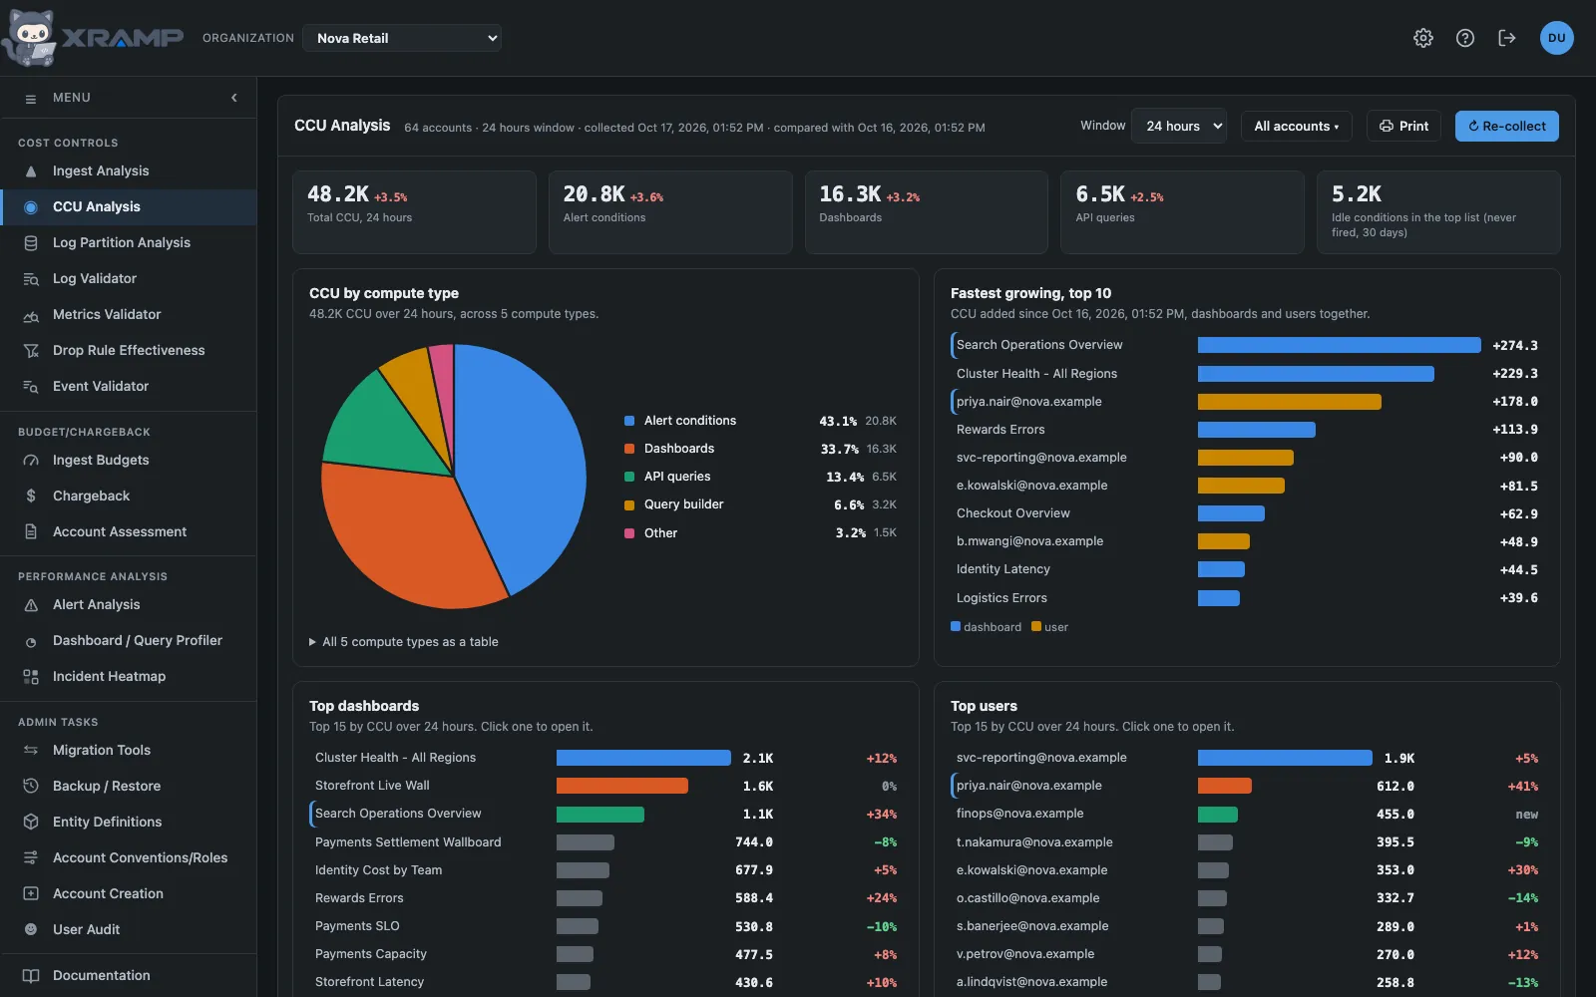Click the User Audit icon
The width and height of the screenshot is (1596, 997).
[x=31, y=930]
